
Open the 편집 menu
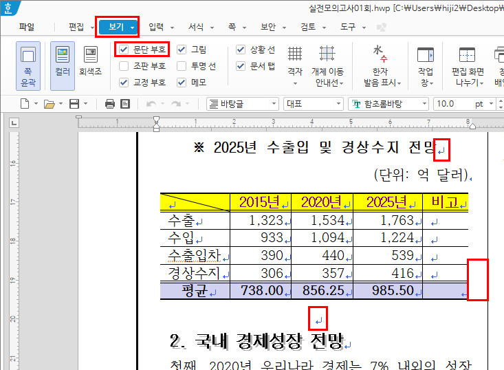pos(76,27)
